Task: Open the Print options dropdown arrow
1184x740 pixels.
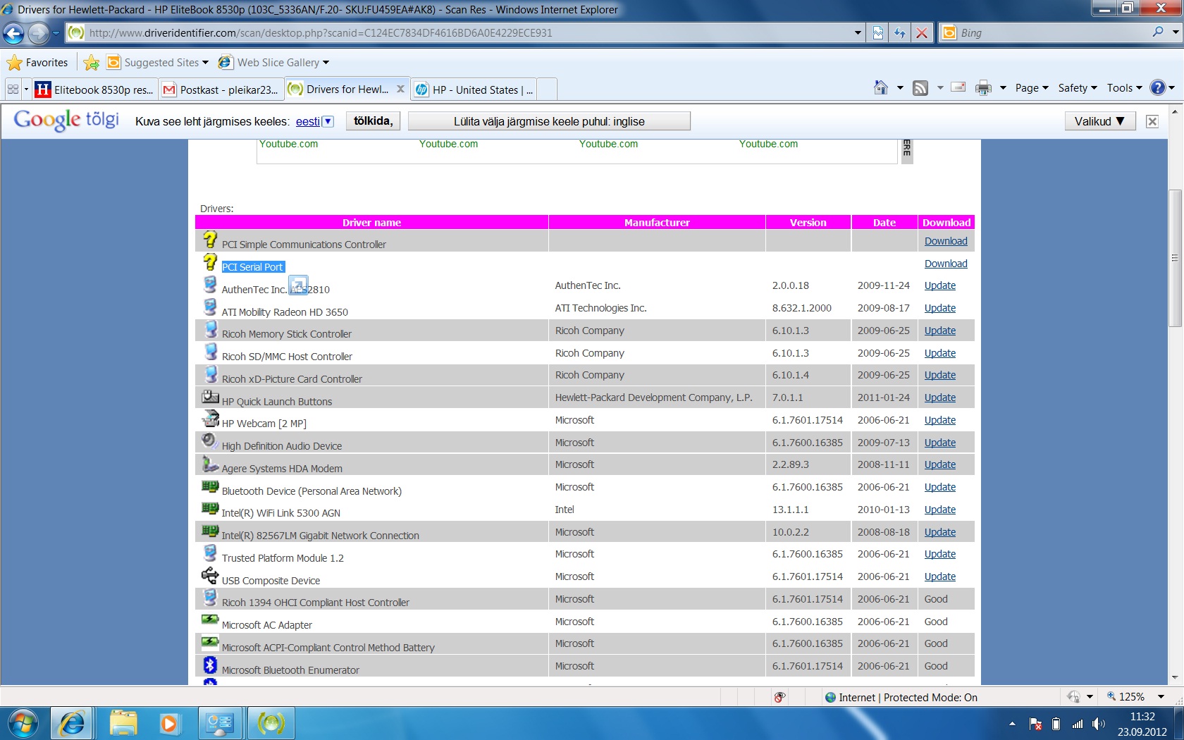Action: tap(1003, 88)
